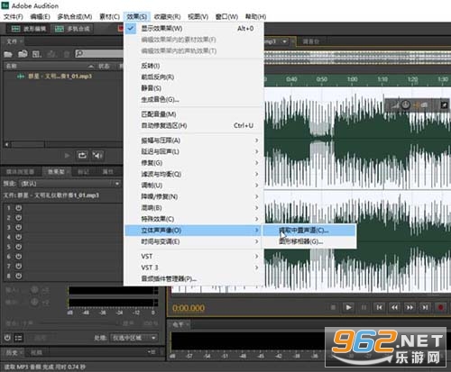Click the red Record button

tap(440, 307)
